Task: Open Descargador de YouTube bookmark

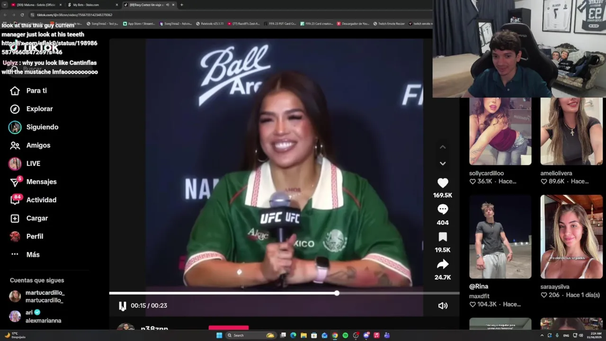Action: [x=353, y=24]
